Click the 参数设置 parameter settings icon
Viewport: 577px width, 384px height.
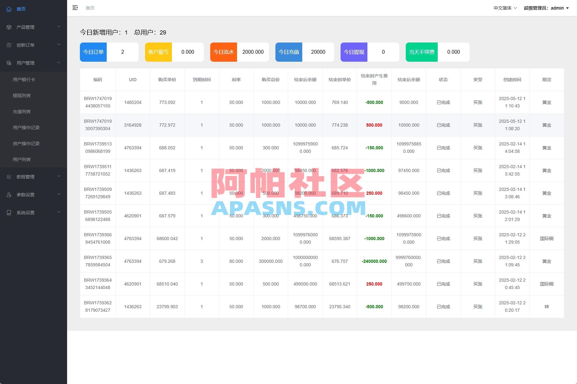point(9,194)
